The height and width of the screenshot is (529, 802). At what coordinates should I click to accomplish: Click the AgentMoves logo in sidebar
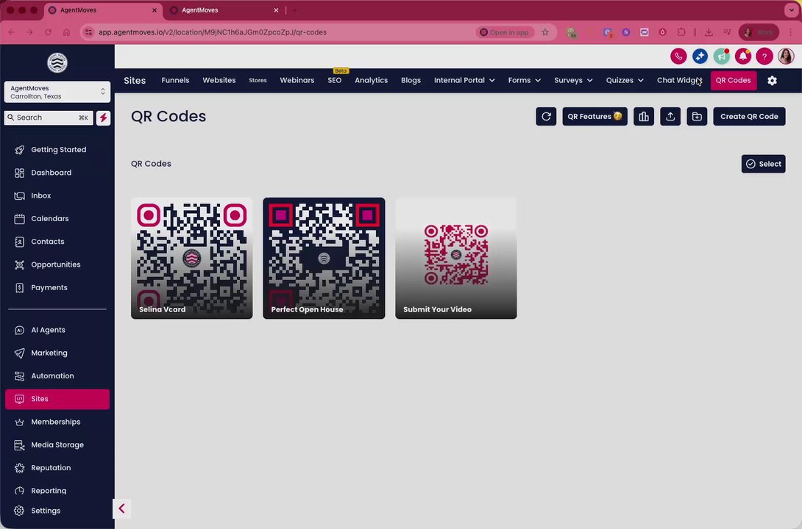(x=57, y=62)
